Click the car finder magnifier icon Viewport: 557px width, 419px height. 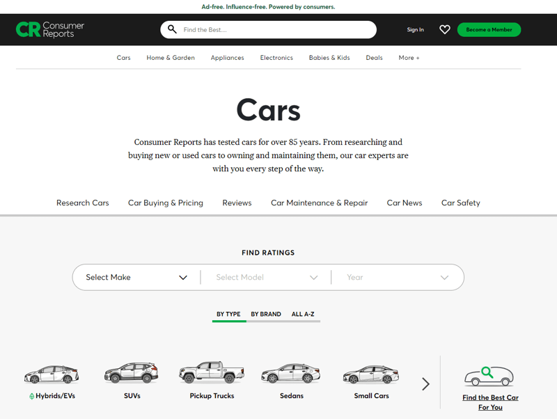tap(487, 372)
